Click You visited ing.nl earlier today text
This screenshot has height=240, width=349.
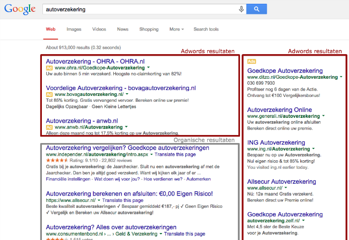[x=278, y=167]
